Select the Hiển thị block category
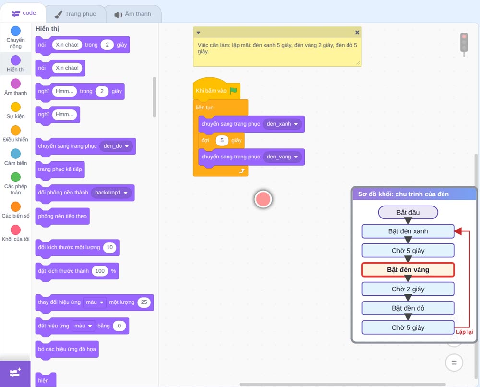 click(x=15, y=64)
